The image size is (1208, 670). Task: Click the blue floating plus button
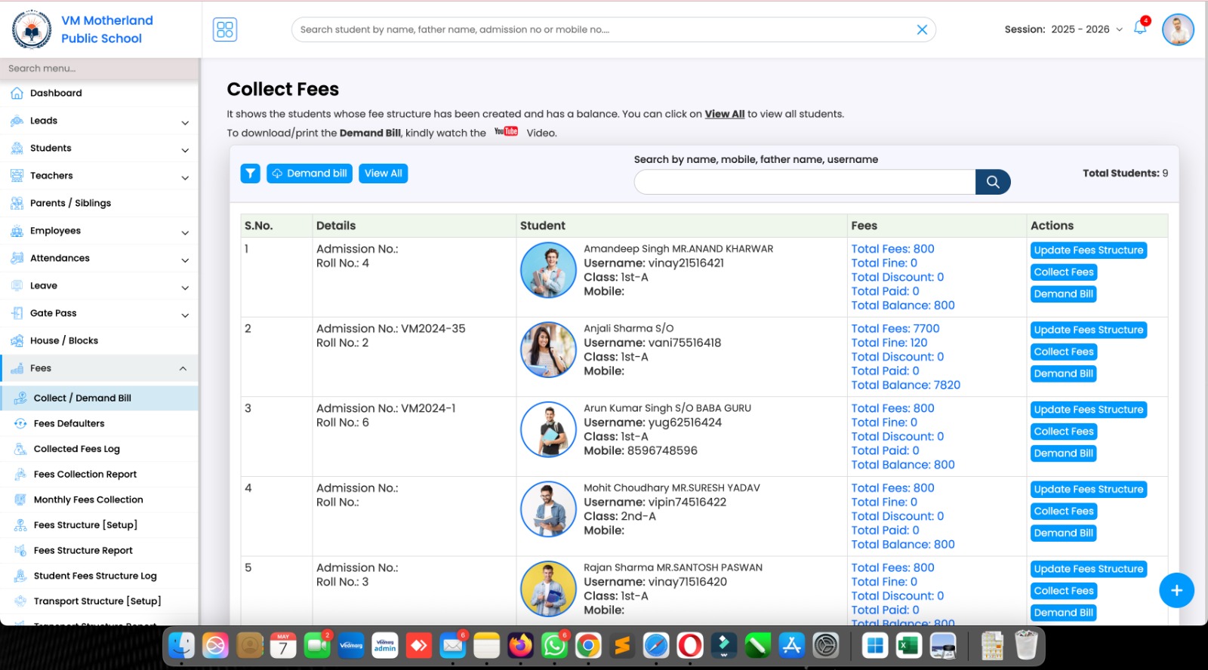pyautogui.click(x=1176, y=590)
